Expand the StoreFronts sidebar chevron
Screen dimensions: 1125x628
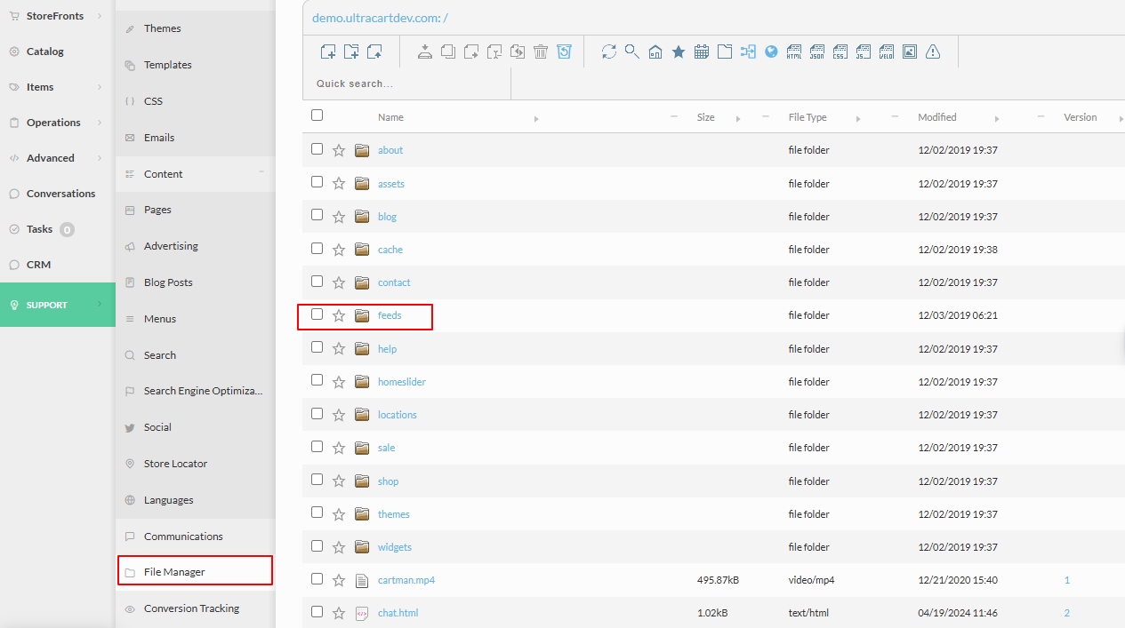100,16
